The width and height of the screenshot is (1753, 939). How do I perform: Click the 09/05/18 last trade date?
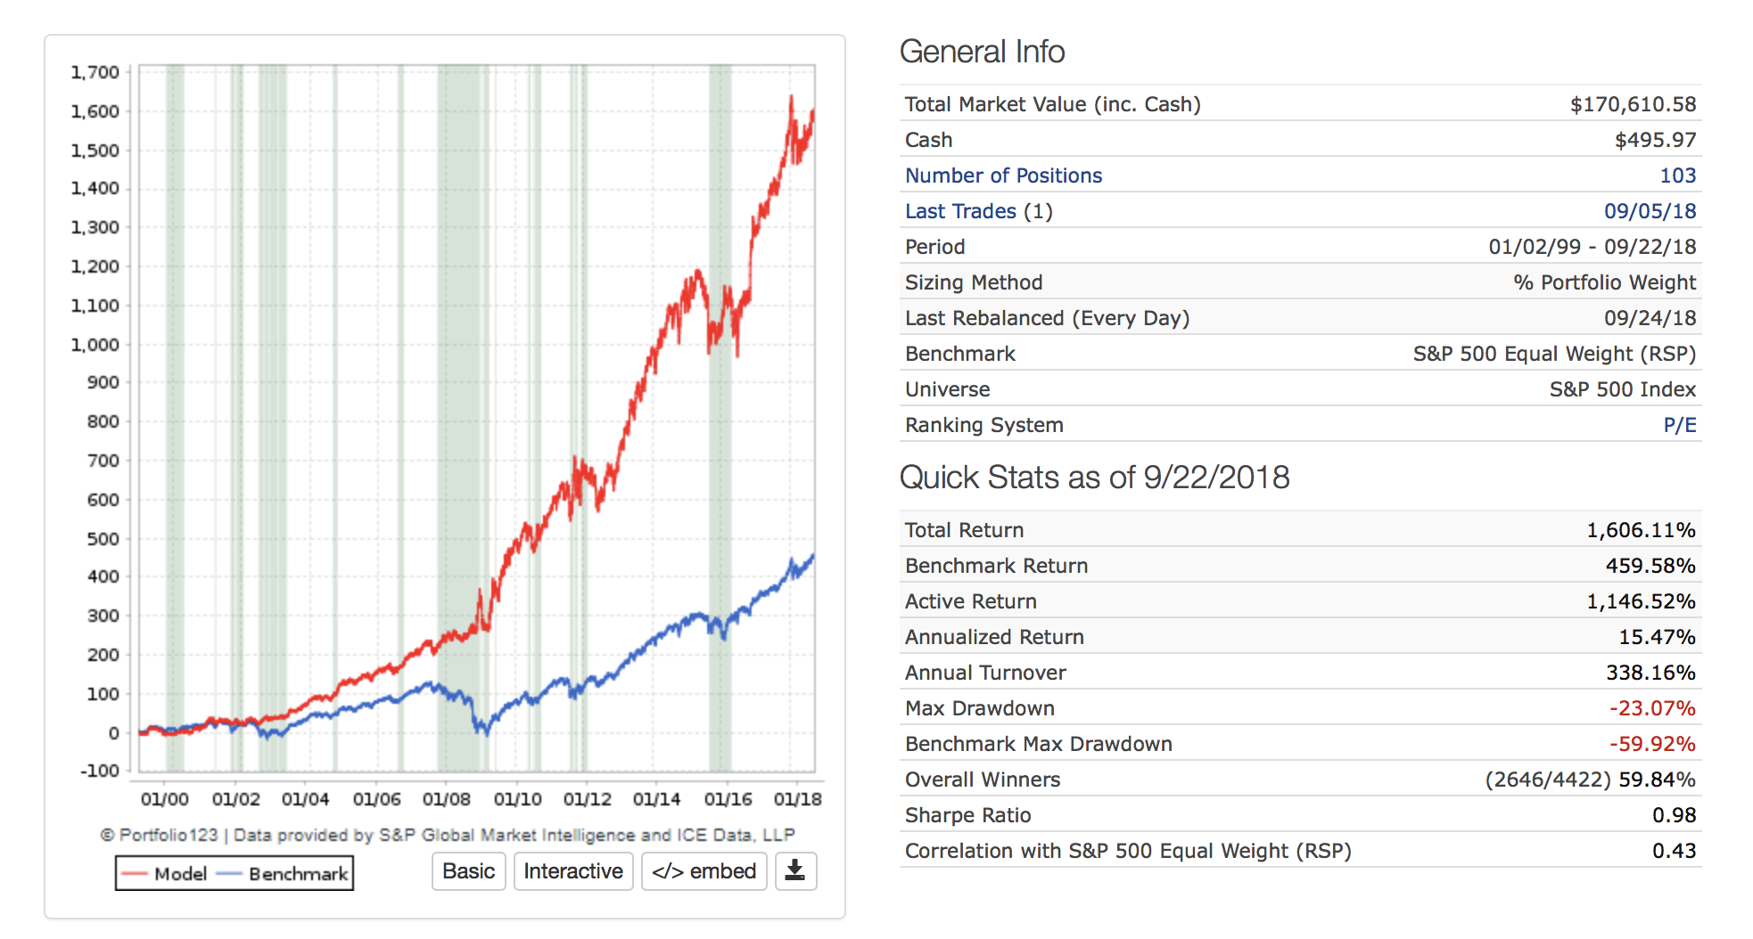tap(1650, 211)
